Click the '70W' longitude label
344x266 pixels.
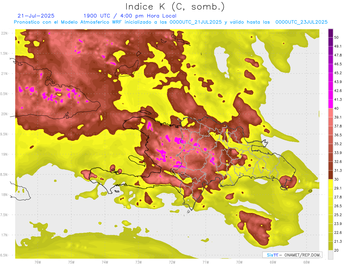tap(239, 262)
